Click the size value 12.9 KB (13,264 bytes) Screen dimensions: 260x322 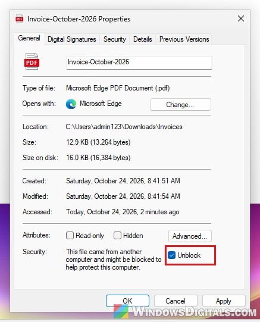(x=98, y=142)
